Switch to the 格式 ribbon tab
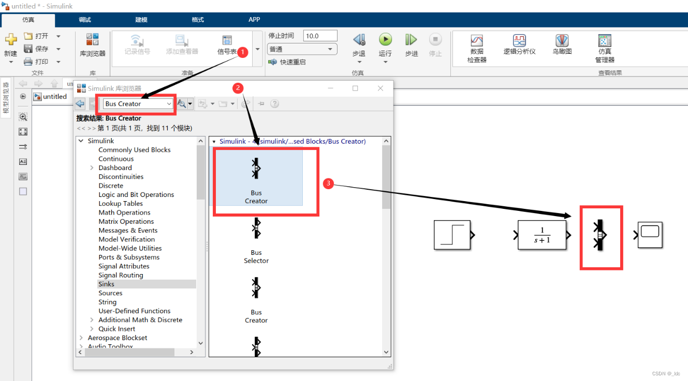This screenshot has width=688, height=381. pyautogui.click(x=198, y=20)
